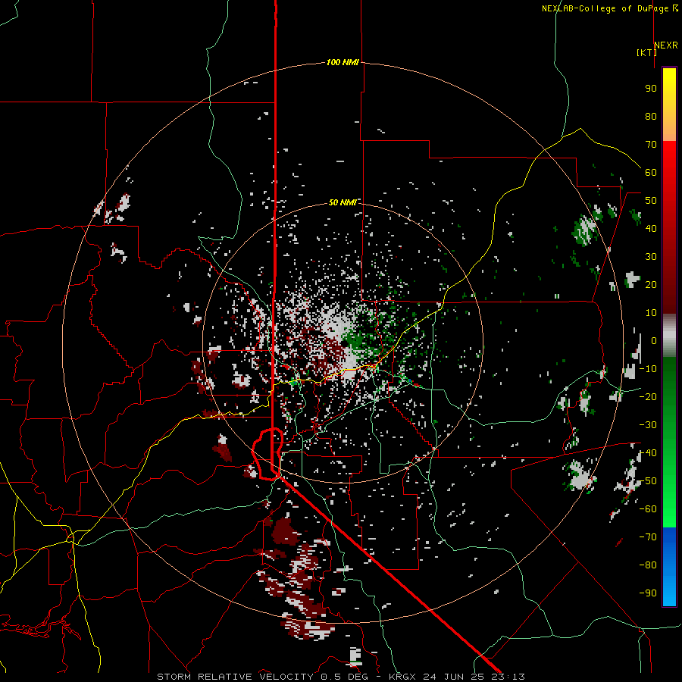Click the -10 colorbar value
This screenshot has height=682, width=682.
649,369
